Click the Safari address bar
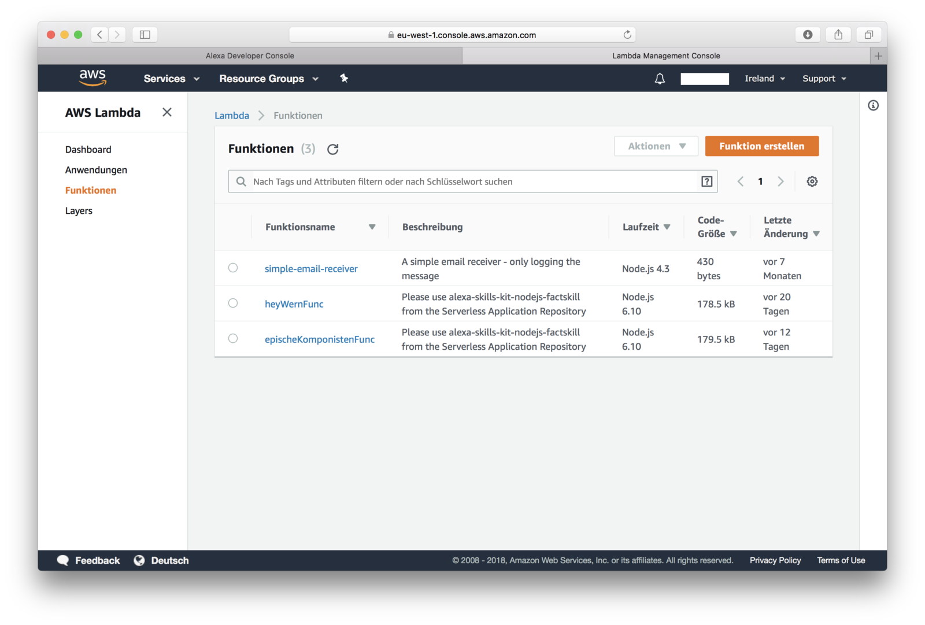This screenshot has width=925, height=625. [462, 35]
